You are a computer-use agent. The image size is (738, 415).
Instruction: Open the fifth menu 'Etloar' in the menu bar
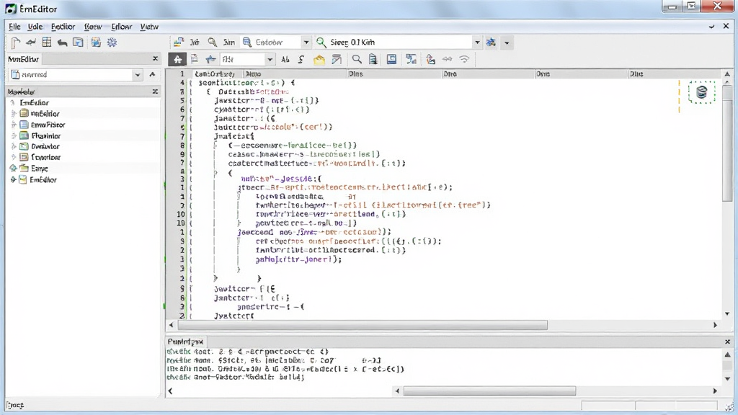point(121,27)
